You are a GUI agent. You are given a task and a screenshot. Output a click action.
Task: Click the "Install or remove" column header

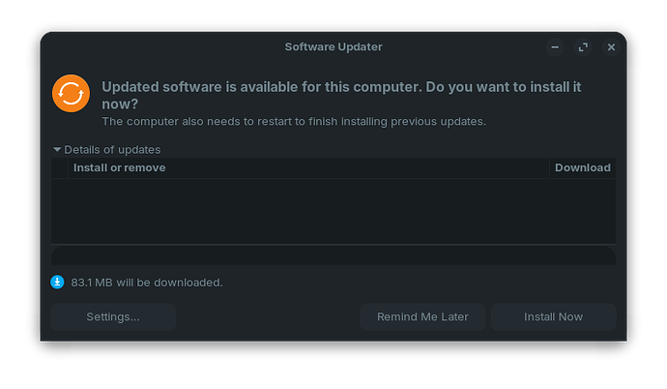tap(119, 167)
